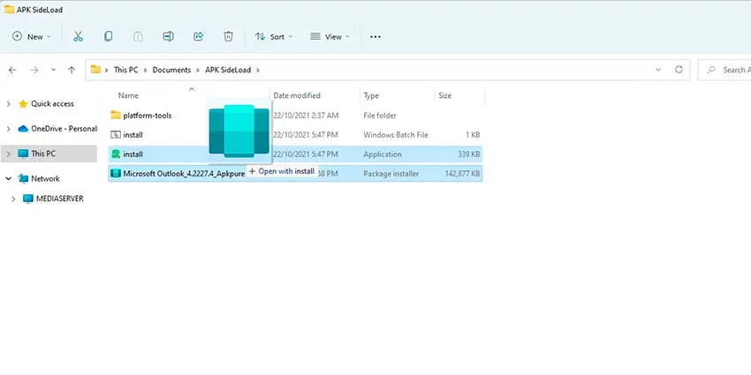Refresh the folder with the reload icon

[679, 70]
